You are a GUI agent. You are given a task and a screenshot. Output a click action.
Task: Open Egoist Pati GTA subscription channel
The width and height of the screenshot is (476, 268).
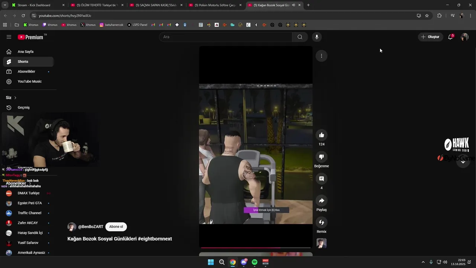point(28,203)
